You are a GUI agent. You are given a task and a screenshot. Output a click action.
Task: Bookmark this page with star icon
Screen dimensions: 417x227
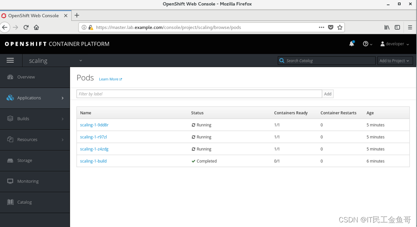point(340,27)
